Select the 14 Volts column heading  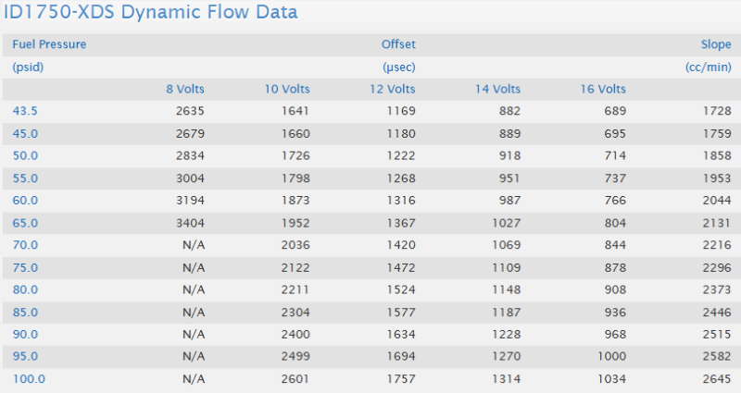tap(498, 90)
